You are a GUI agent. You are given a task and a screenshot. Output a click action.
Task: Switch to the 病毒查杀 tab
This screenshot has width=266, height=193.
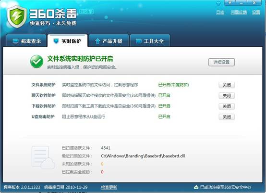point(26,41)
